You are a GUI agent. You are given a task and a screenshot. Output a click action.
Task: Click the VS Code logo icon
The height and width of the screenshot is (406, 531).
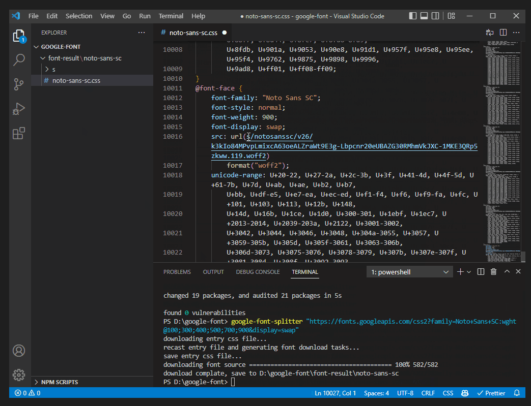pos(16,16)
